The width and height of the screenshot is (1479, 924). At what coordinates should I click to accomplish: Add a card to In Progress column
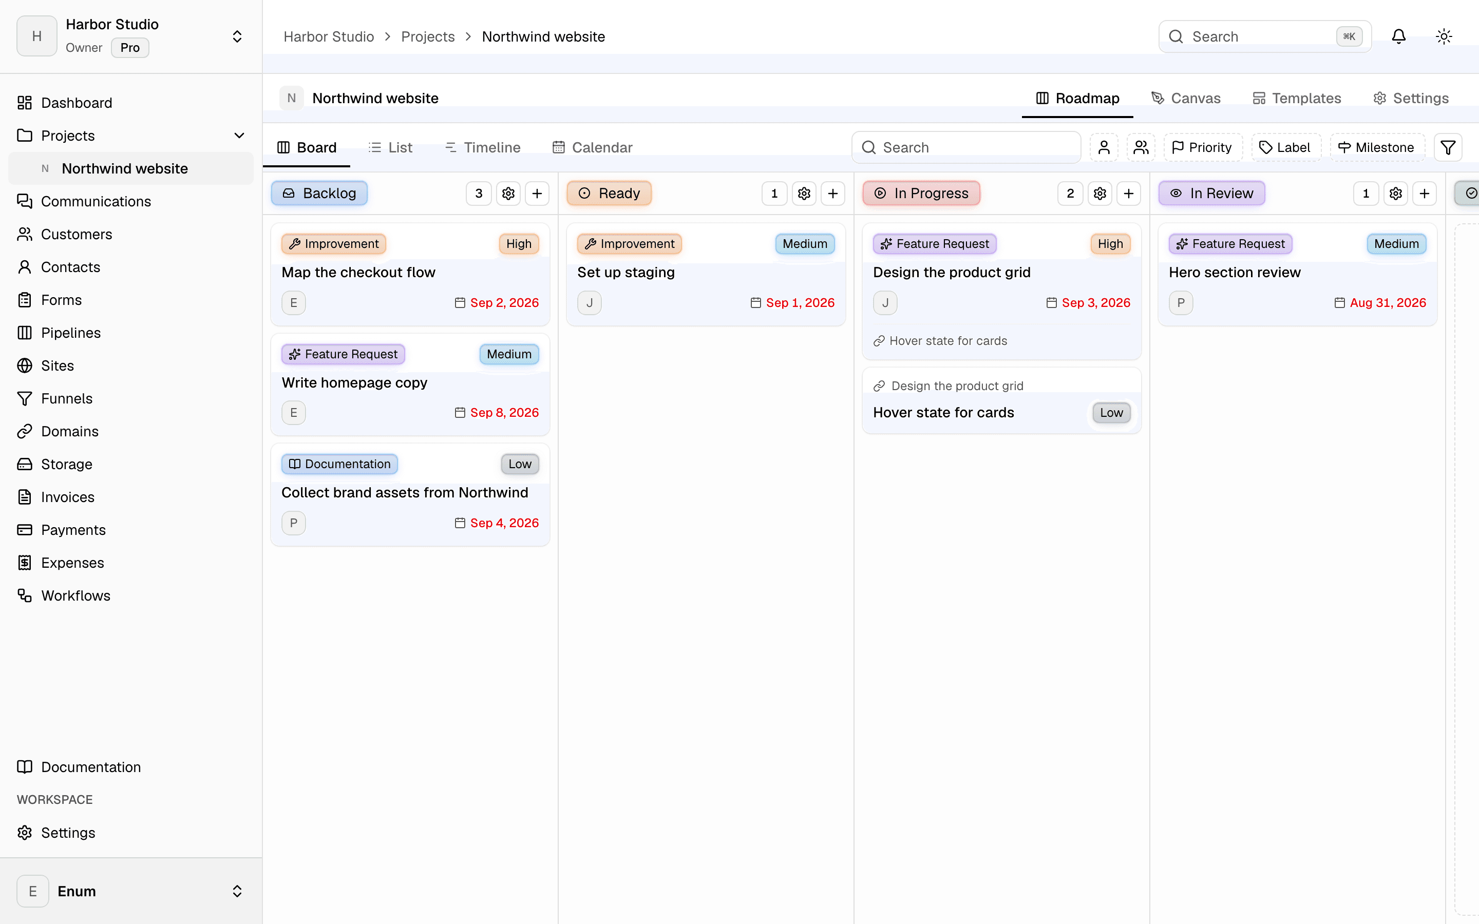pyautogui.click(x=1129, y=193)
